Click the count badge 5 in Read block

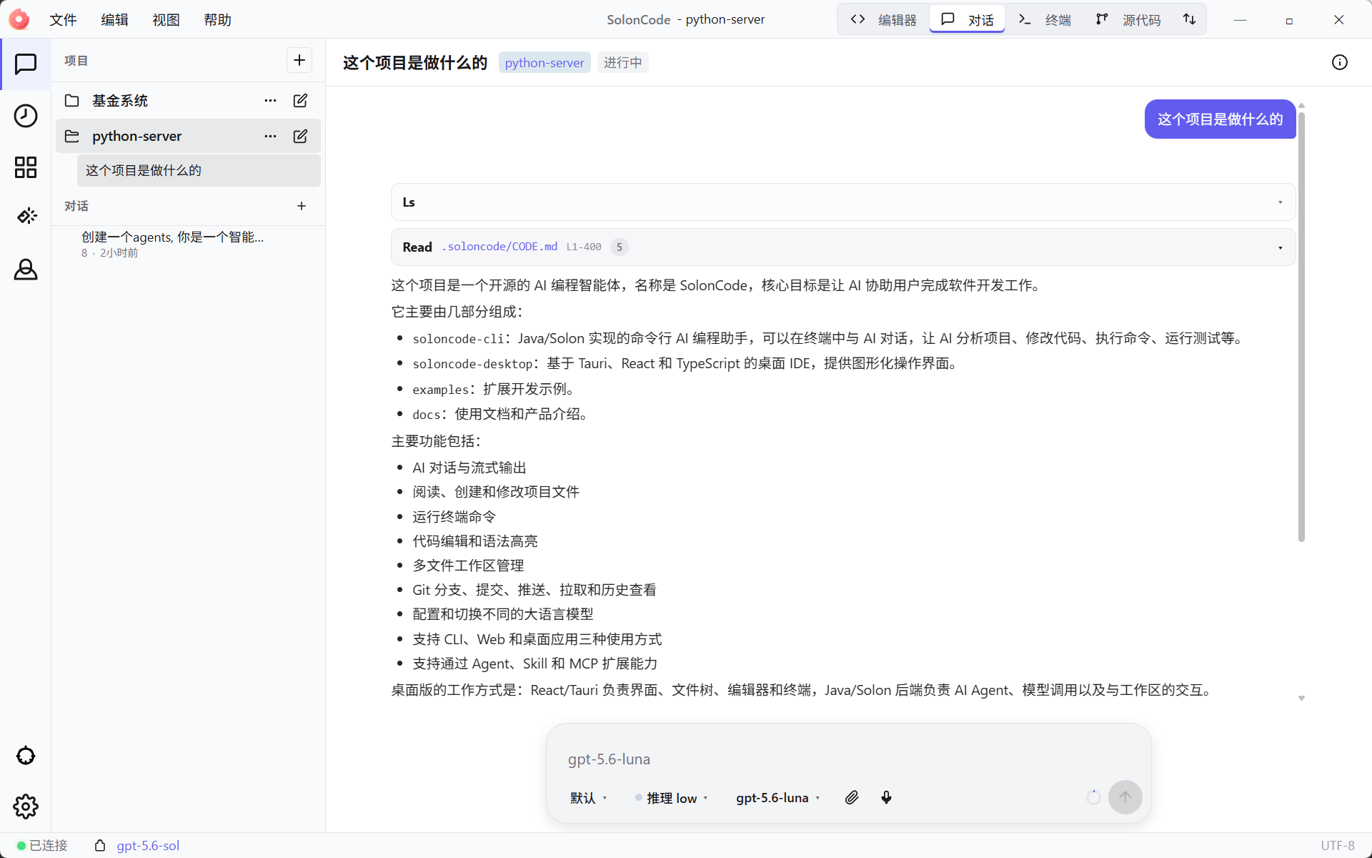click(x=619, y=247)
